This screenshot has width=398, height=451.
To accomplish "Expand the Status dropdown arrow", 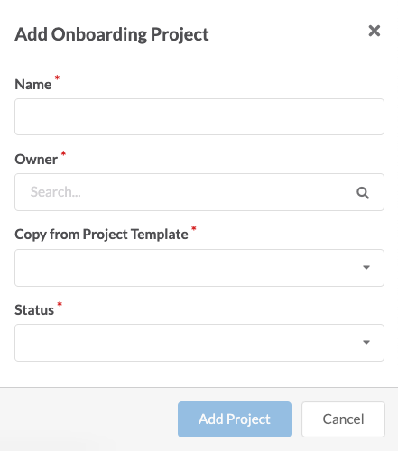I will (x=366, y=342).
